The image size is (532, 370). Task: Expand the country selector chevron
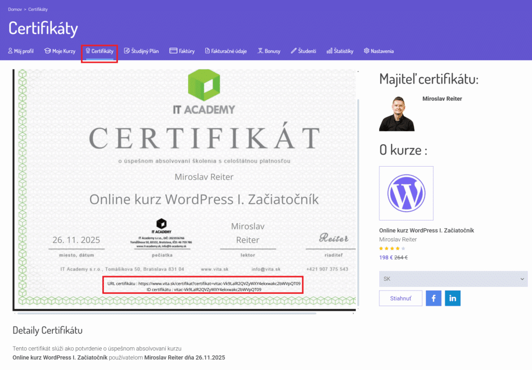click(523, 279)
